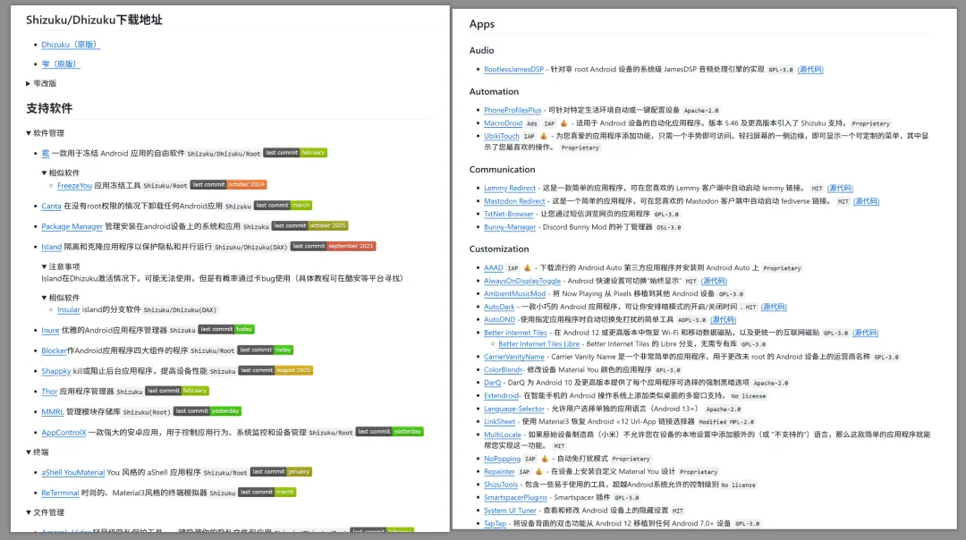This screenshot has width=966, height=540.
Task: Open the MacroDroid link
Action: pyautogui.click(x=503, y=123)
